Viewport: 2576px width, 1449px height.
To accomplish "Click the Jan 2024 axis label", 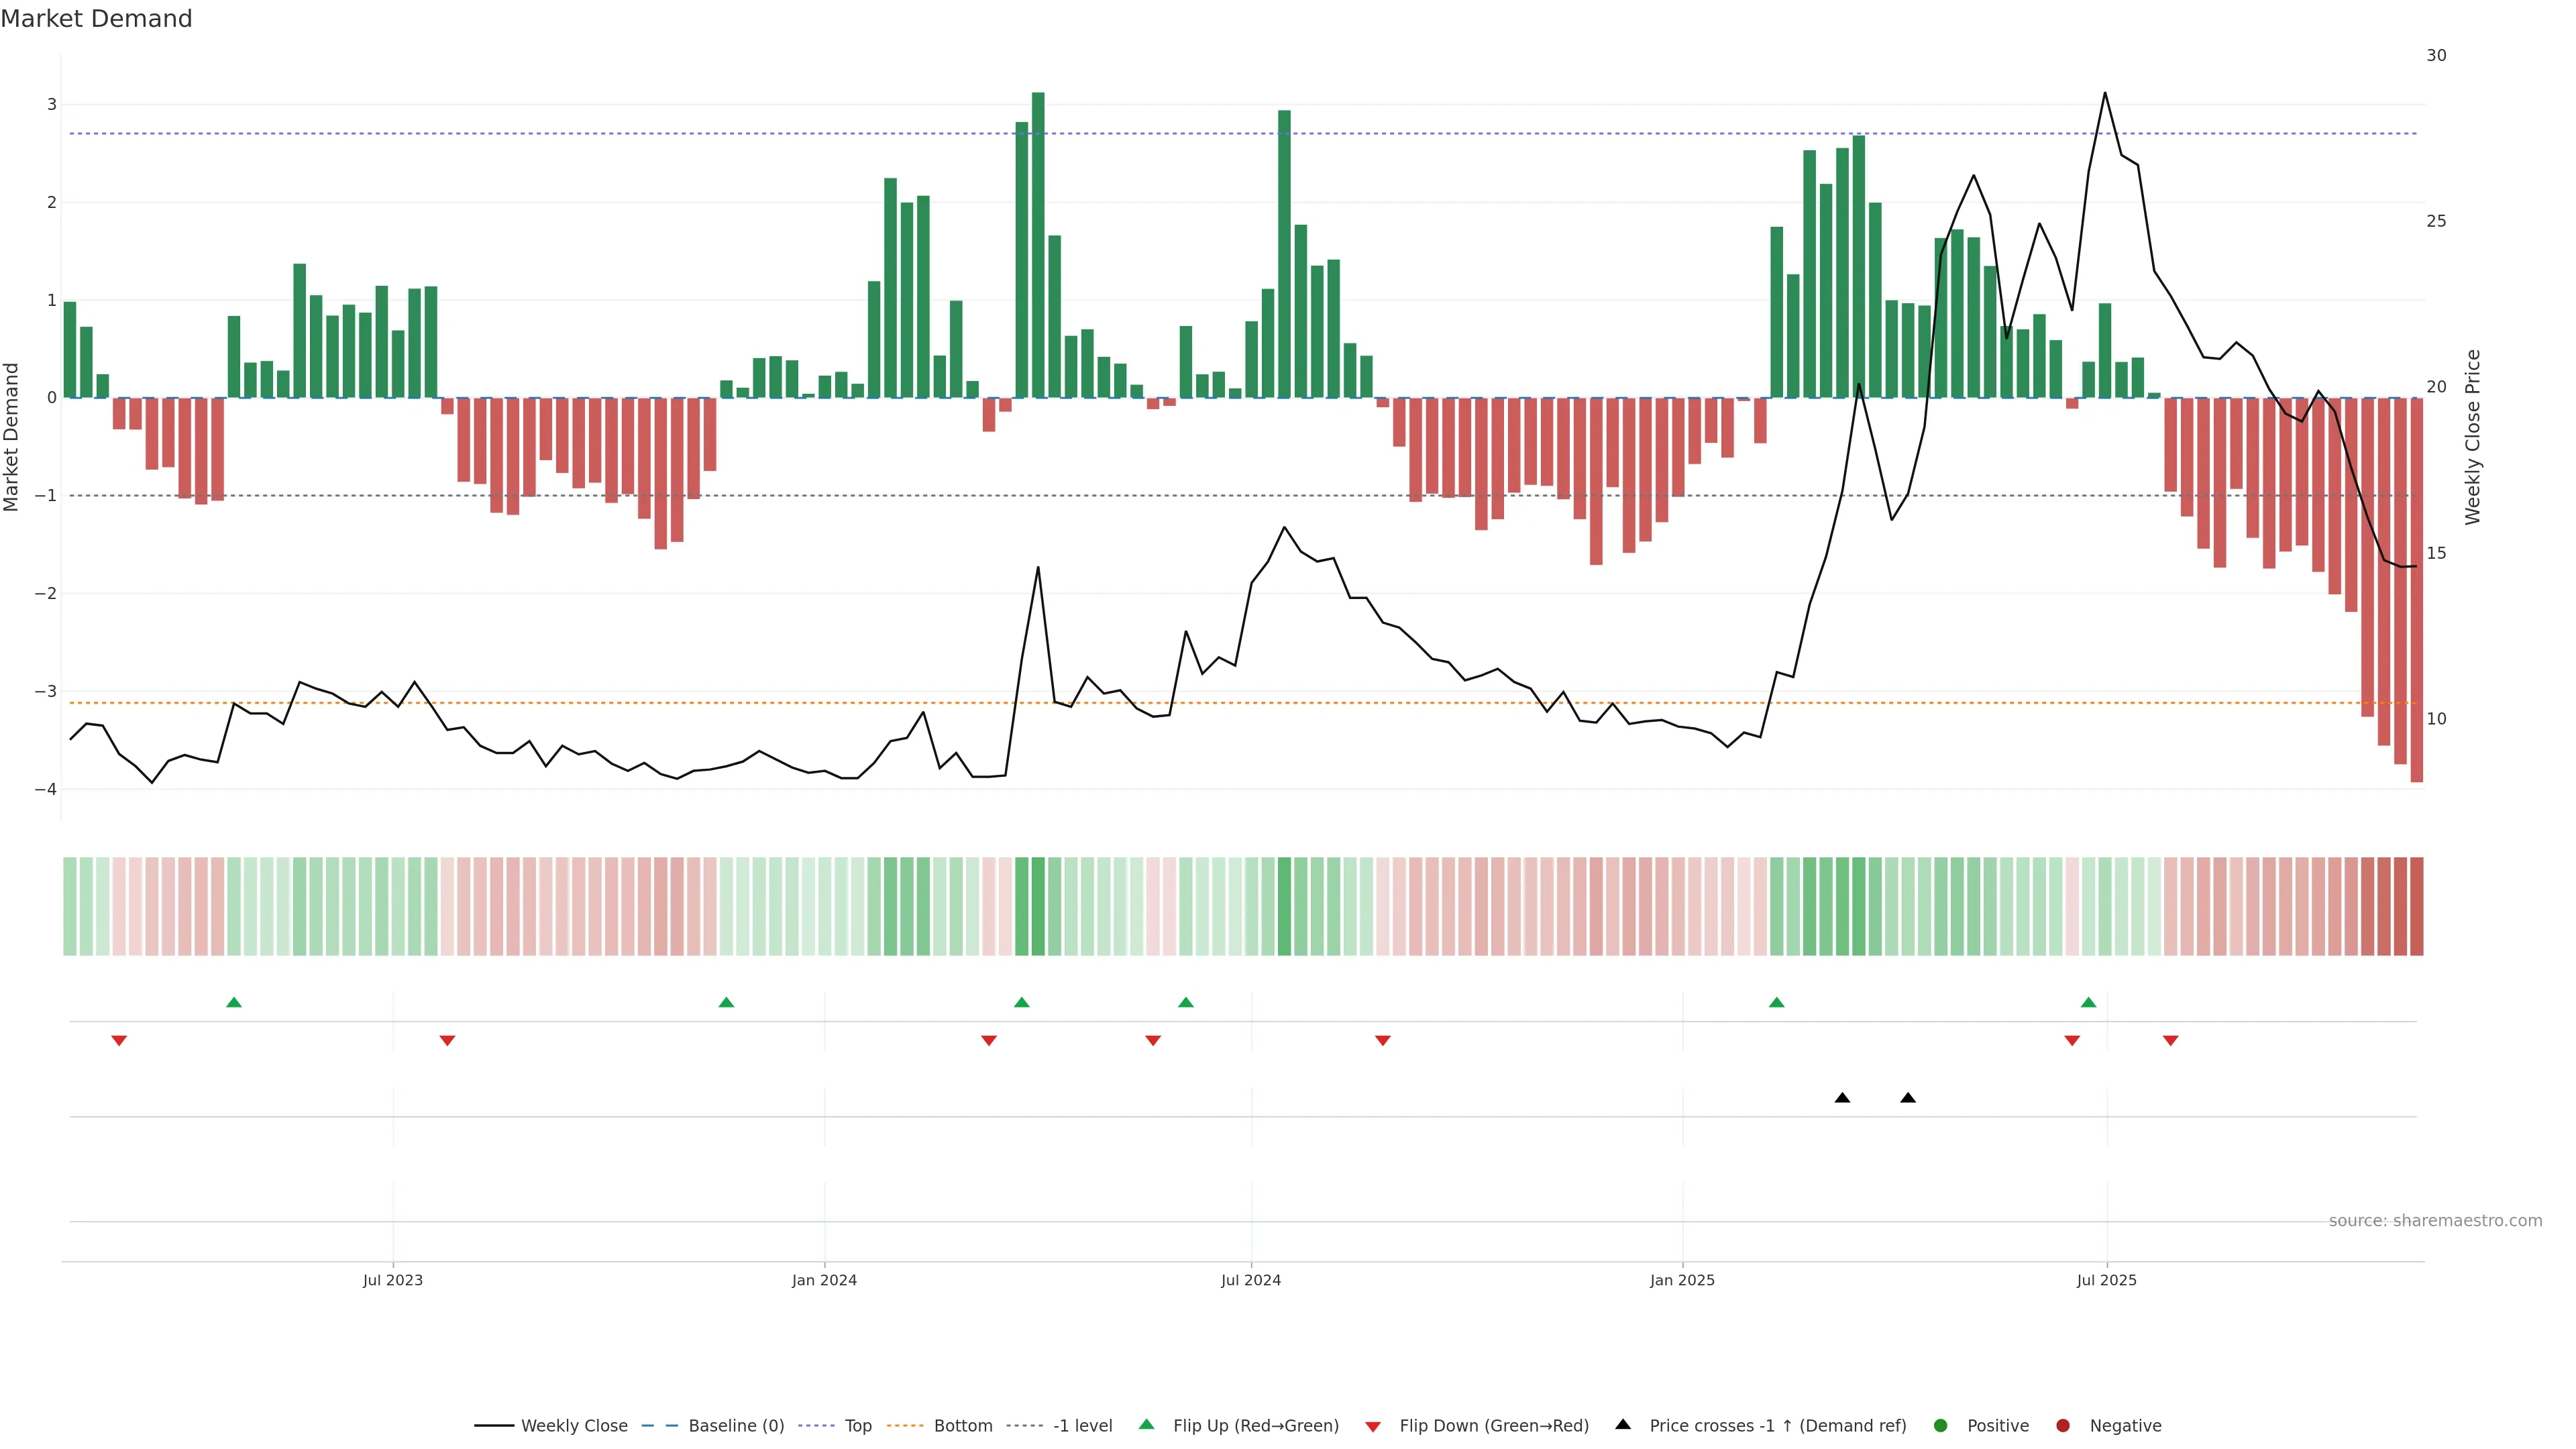I will [x=824, y=1280].
